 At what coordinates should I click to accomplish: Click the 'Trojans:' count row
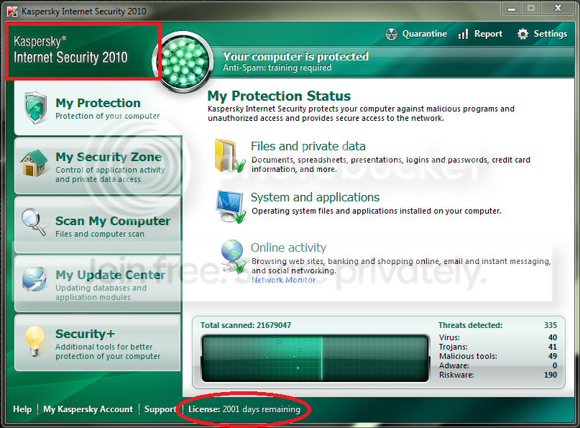(x=498, y=347)
